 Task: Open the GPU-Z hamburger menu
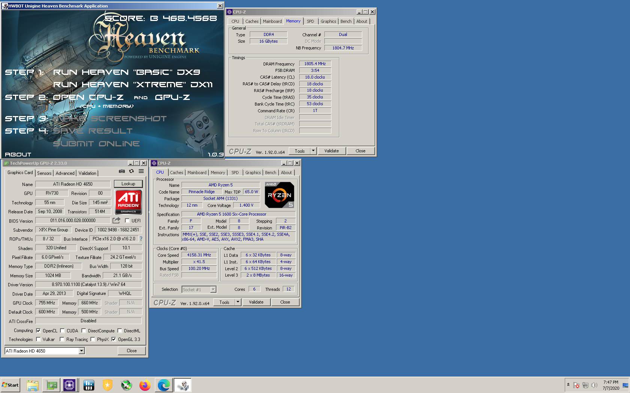(x=141, y=171)
